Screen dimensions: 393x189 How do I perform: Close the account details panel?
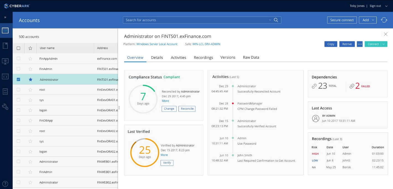(x=386, y=34)
